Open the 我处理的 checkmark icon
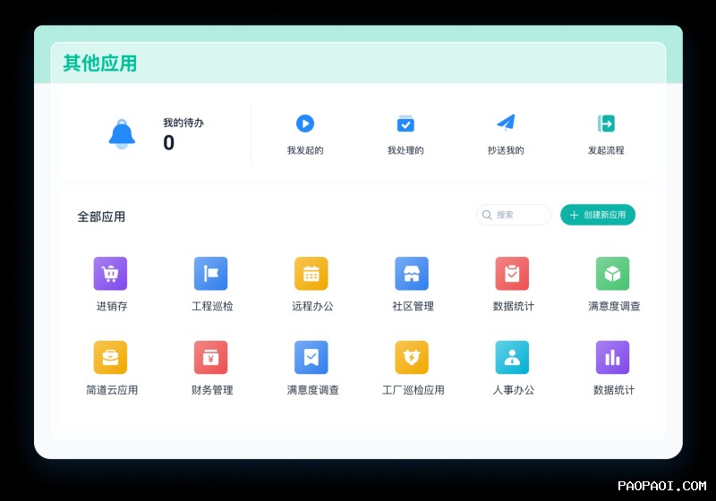Viewport: 716px width, 501px height. (405, 123)
